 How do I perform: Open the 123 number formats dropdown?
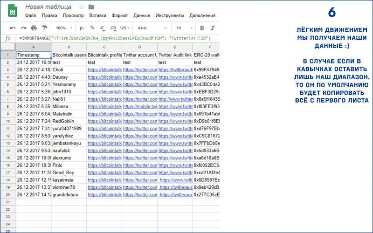coord(124,28)
